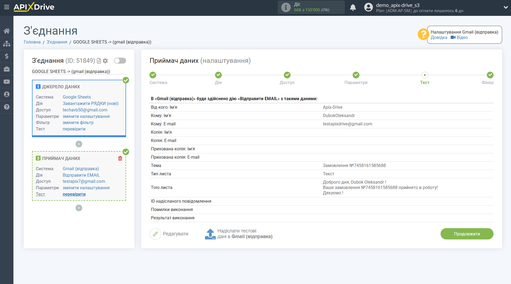This screenshot has width=511, height=284.
Task: Open Gmail (відправка) system link
Action: pyautogui.click(x=81, y=169)
